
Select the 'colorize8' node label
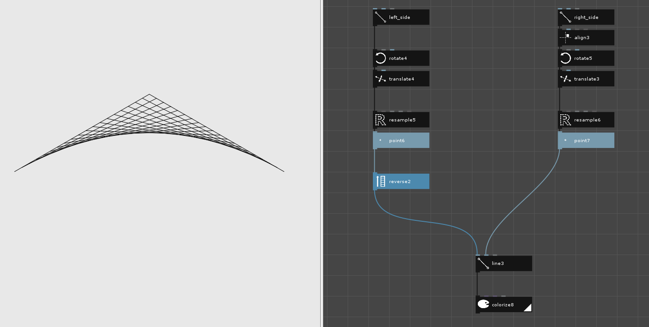[503, 305]
